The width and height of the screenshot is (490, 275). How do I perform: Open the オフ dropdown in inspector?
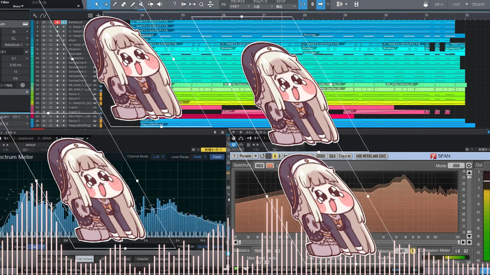tap(15, 58)
